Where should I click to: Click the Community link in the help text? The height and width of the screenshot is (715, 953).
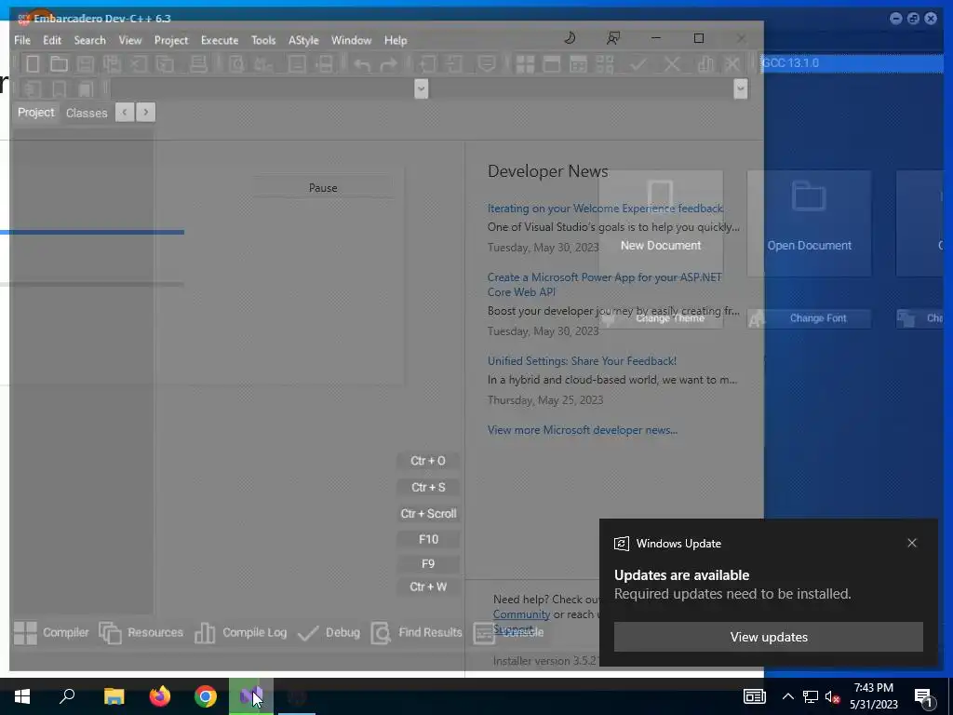[521, 614]
